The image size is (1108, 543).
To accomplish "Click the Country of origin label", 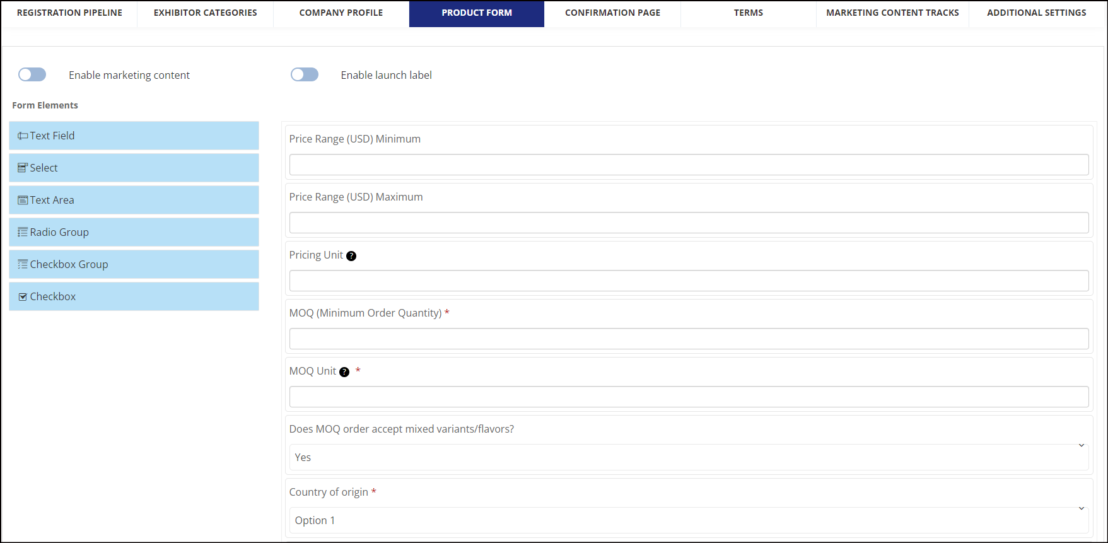I will [329, 492].
